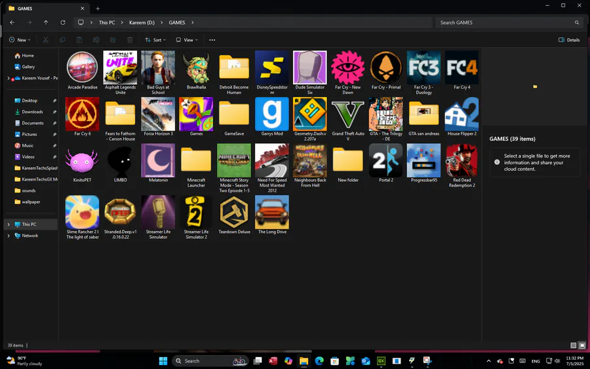
Task: Select the Far Cry - New Dawn icon
Action: 347,68
